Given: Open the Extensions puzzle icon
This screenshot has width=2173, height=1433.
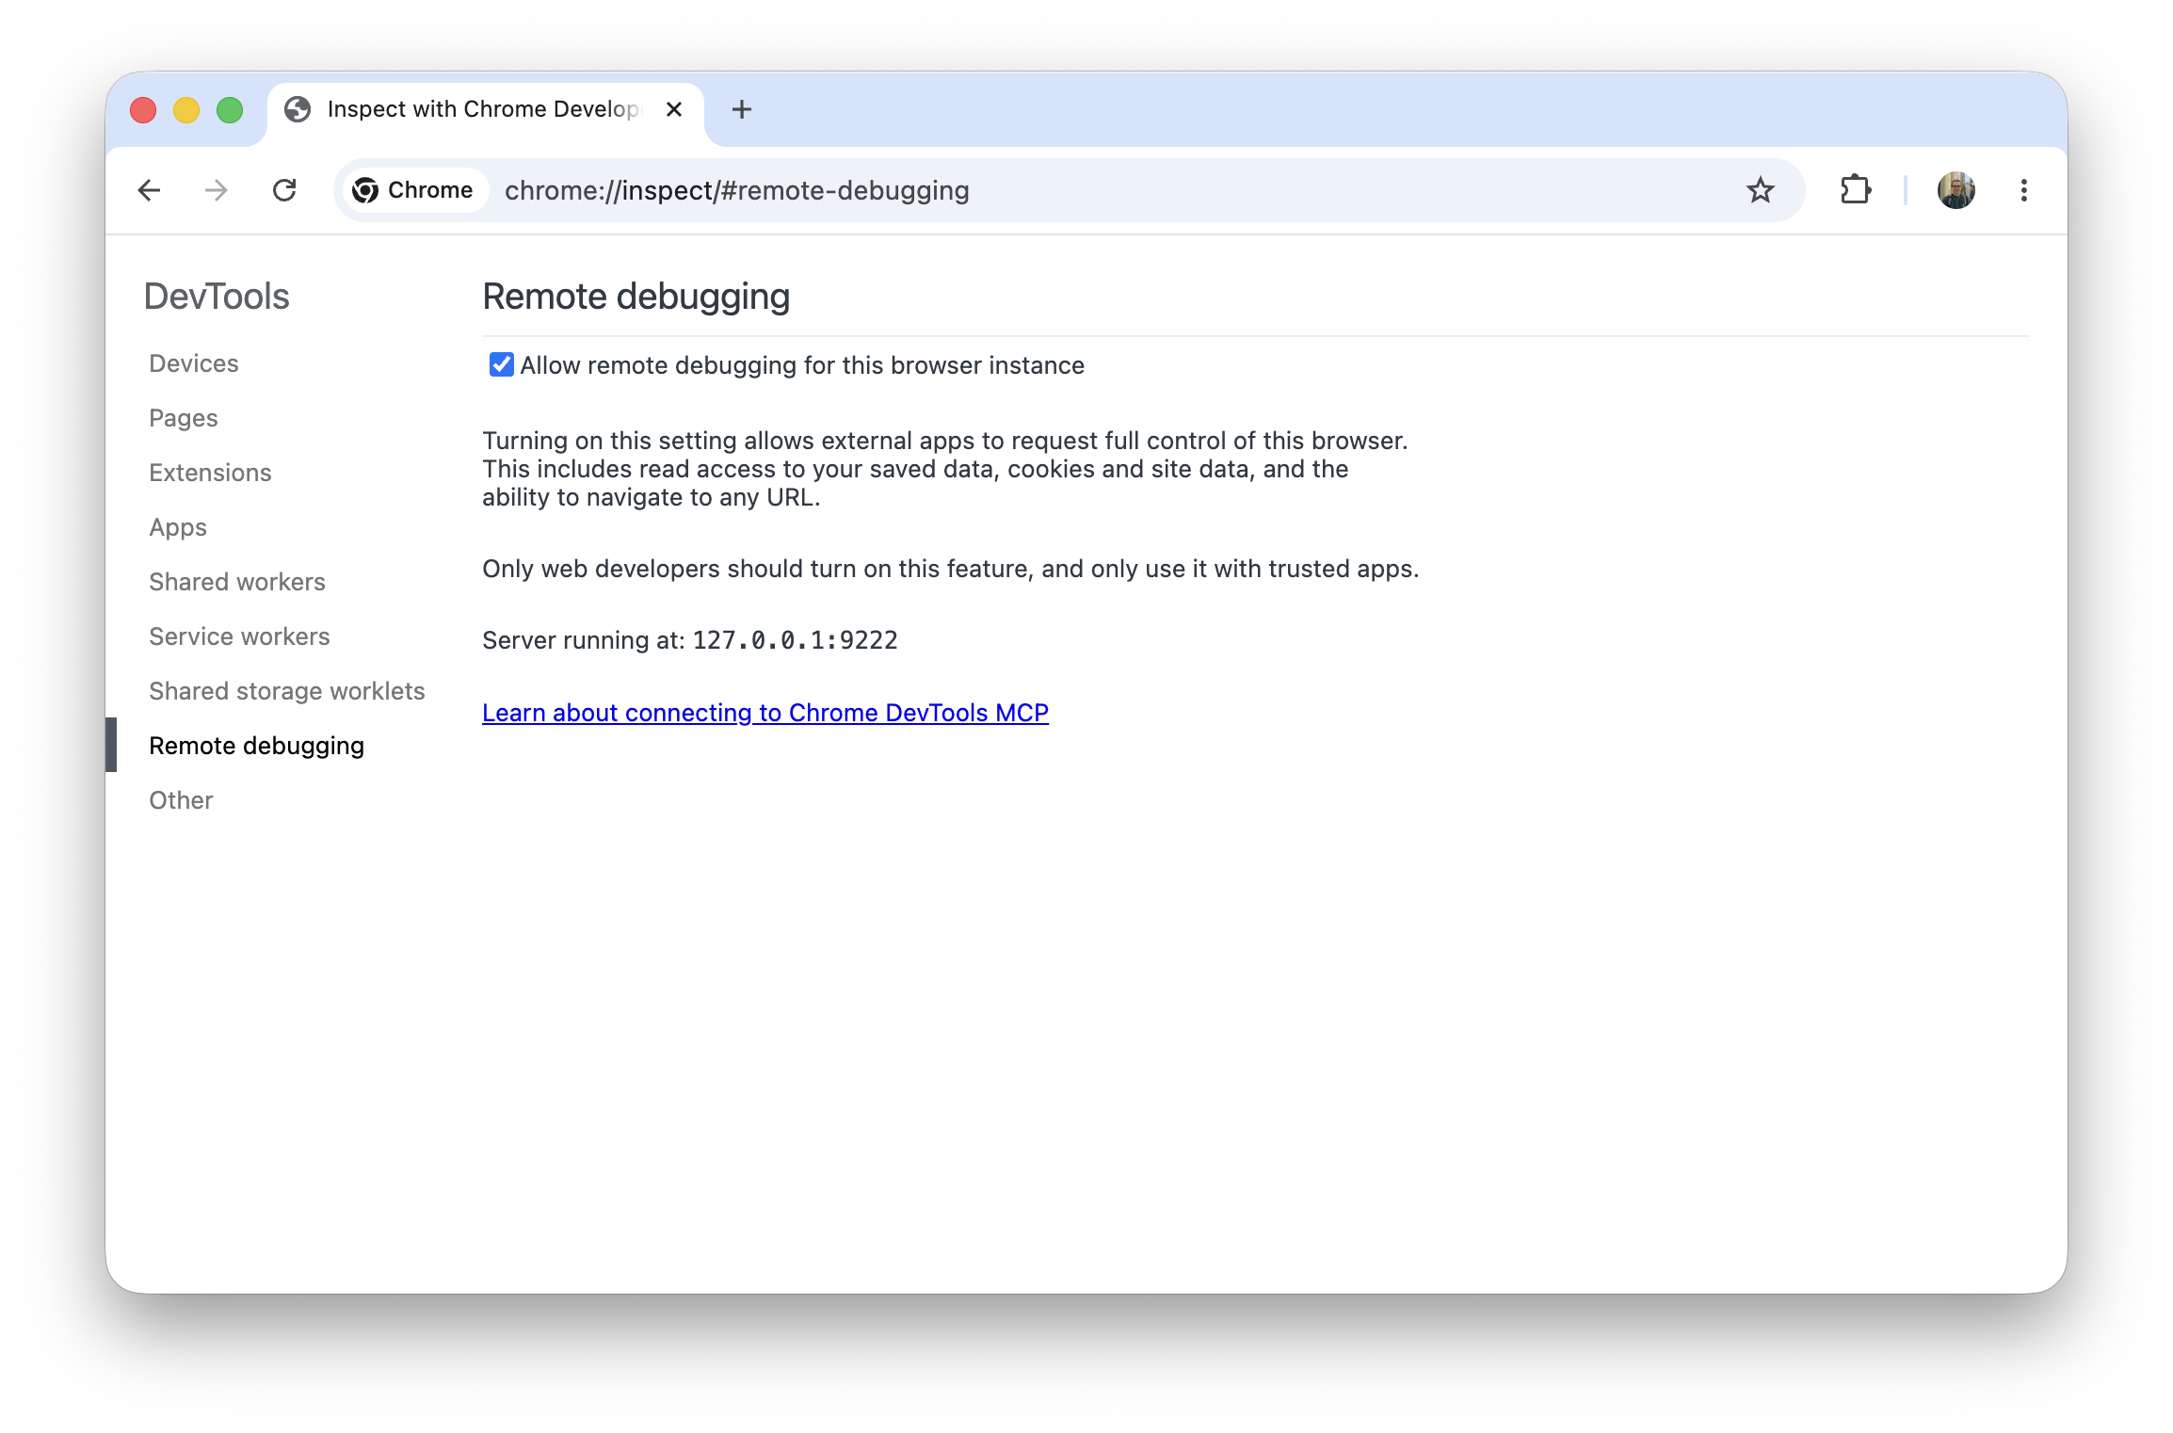Looking at the screenshot, I should (x=1855, y=190).
